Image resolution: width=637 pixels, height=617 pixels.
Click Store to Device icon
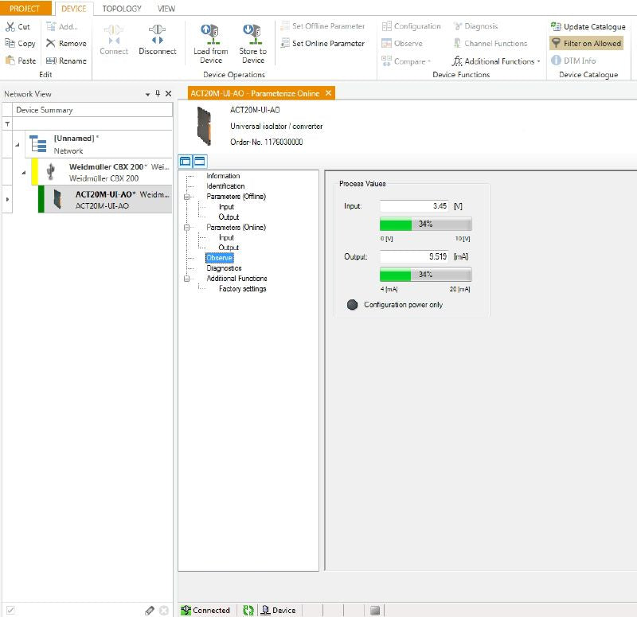(x=253, y=33)
